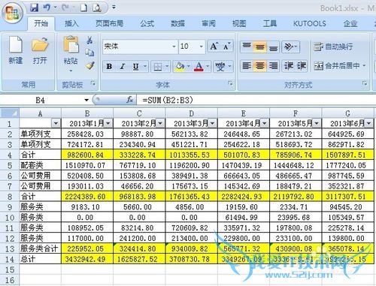Toggle align text left
Screen dimensions: 376x286
247,66
